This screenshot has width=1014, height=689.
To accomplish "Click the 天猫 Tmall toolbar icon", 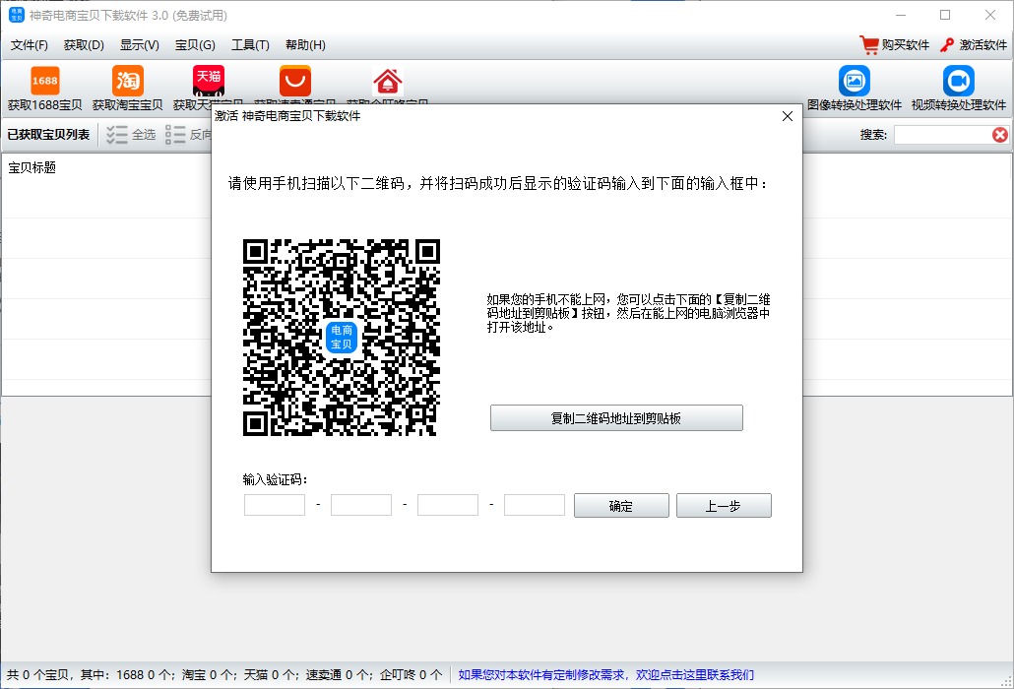I will tap(209, 81).
